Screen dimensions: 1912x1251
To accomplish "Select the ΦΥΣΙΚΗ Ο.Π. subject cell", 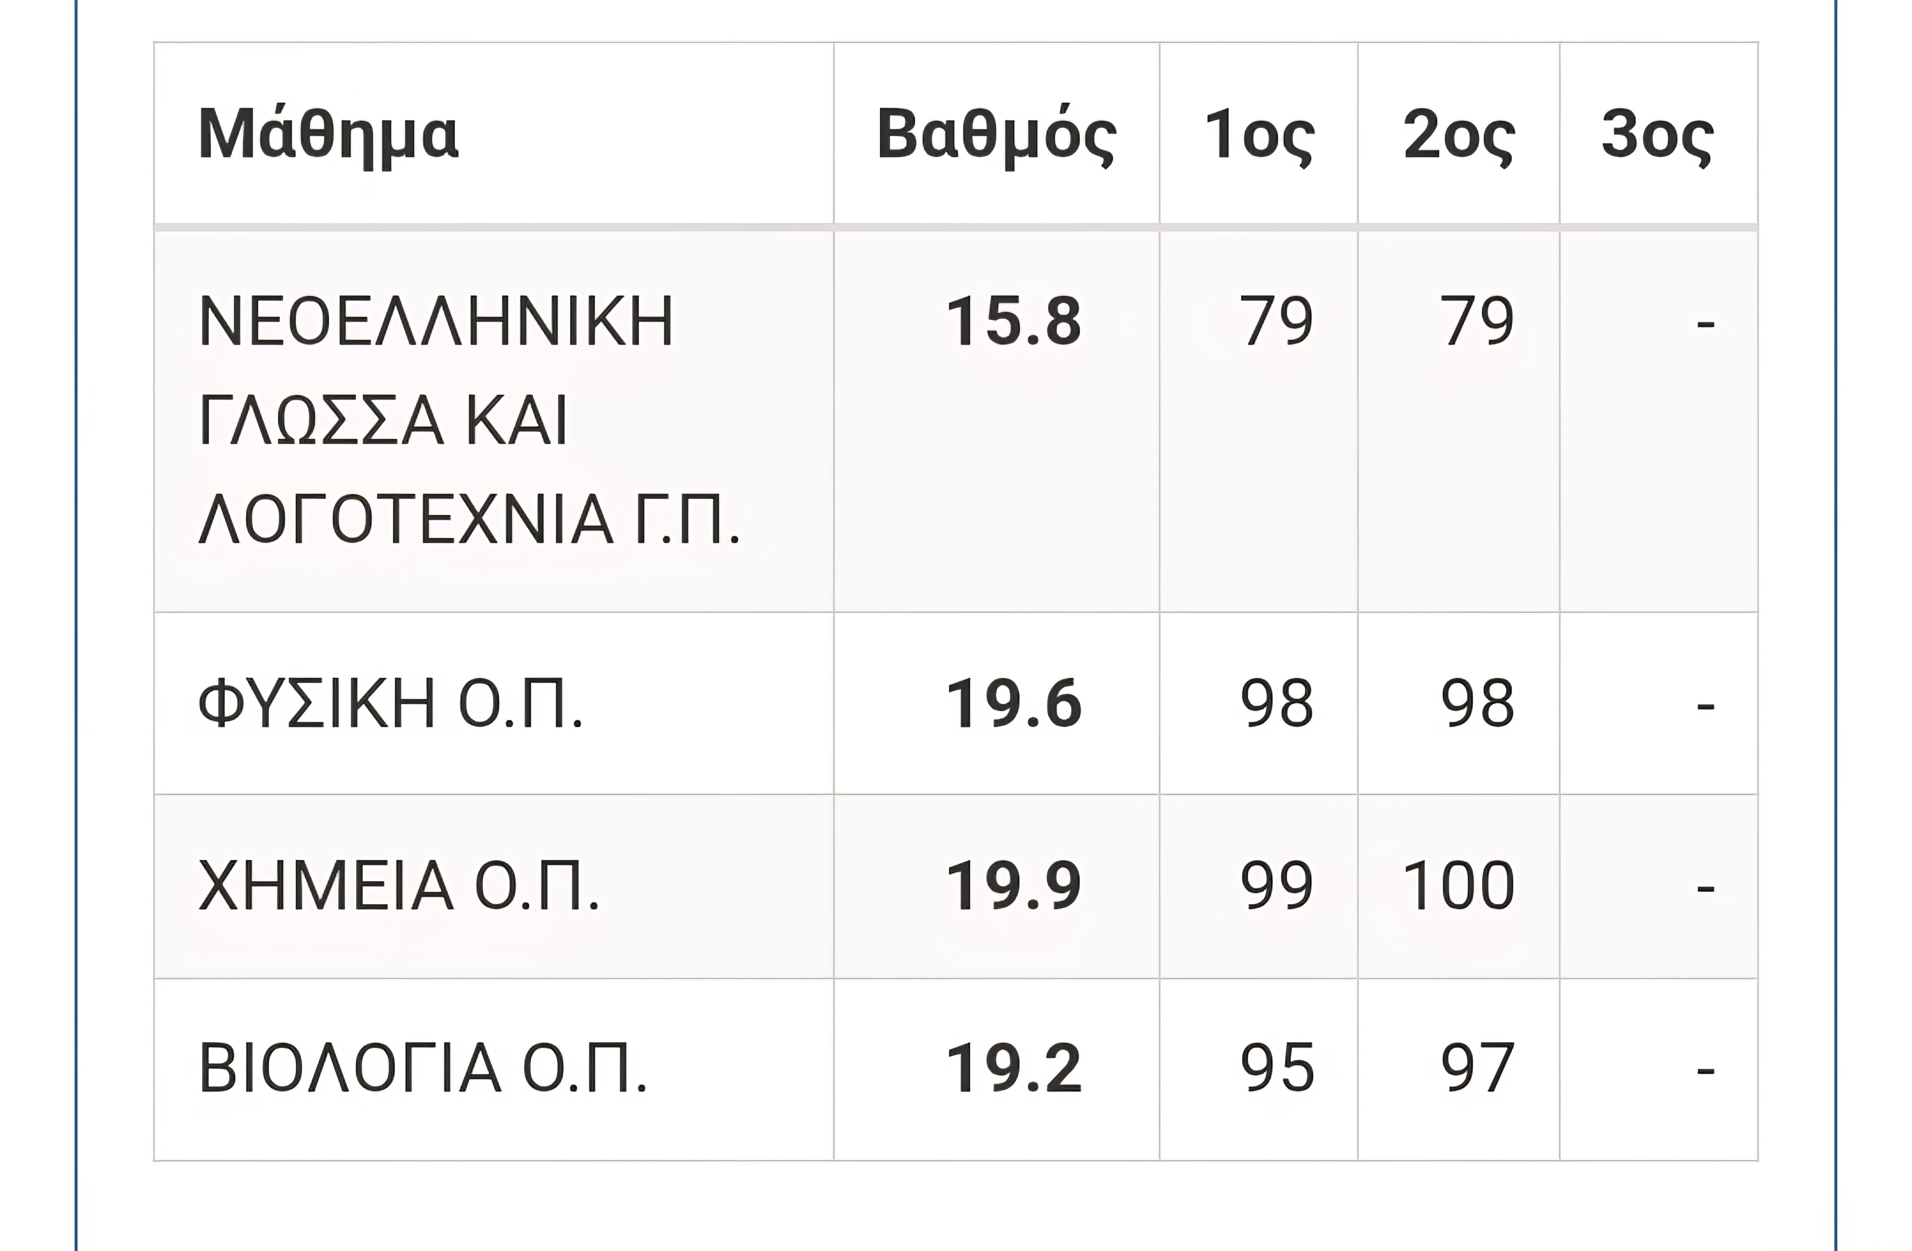I will click(390, 703).
